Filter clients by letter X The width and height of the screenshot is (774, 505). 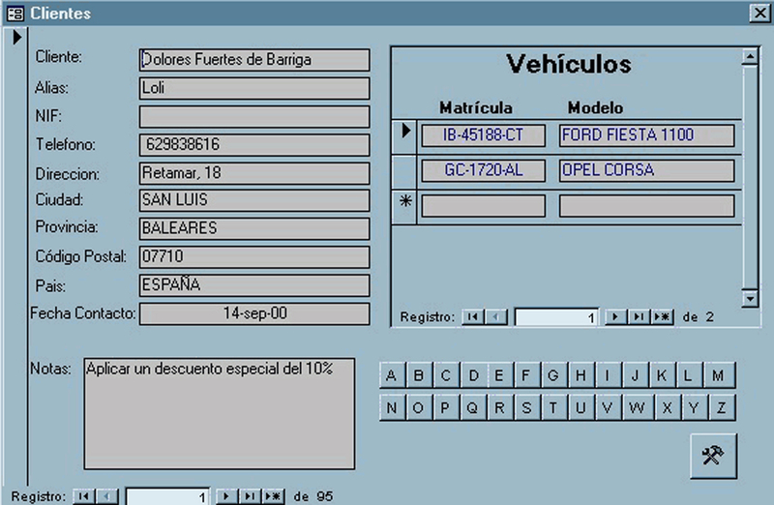click(668, 407)
